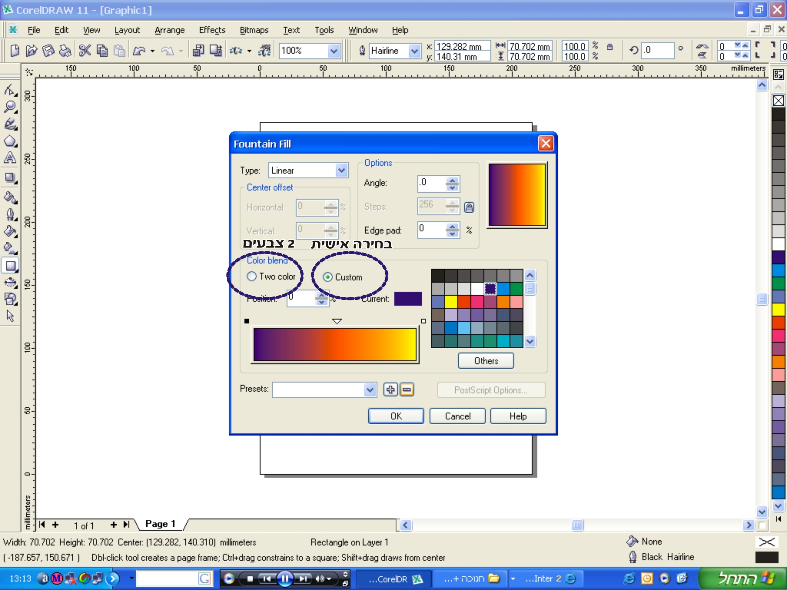Select the Zoom tool in toolbox
This screenshot has width=787, height=590.
pyautogui.click(x=10, y=106)
